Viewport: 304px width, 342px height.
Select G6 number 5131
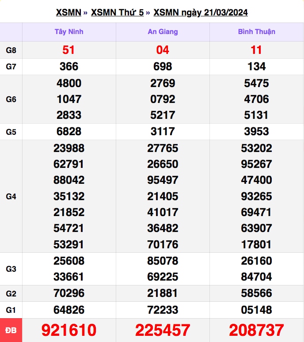(256, 115)
